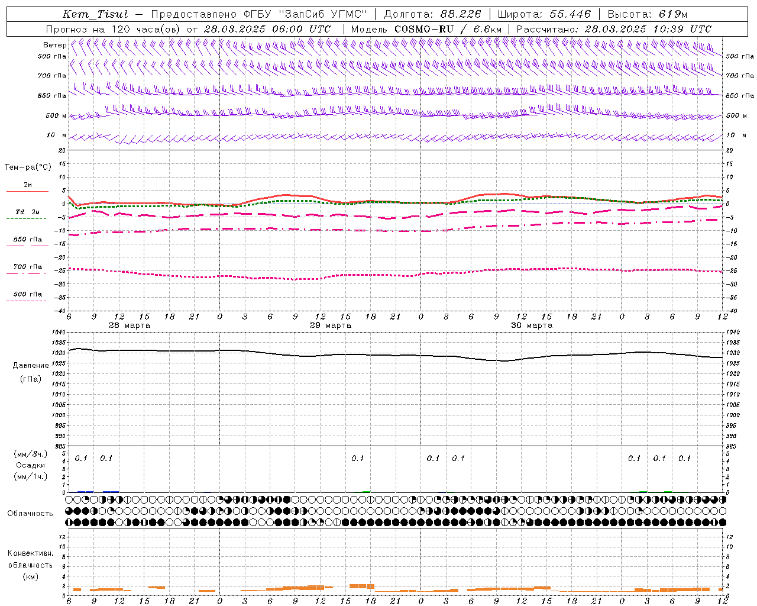
Task: Click the (мм/1ч.) precipitation unit label
Action: click(x=31, y=476)
